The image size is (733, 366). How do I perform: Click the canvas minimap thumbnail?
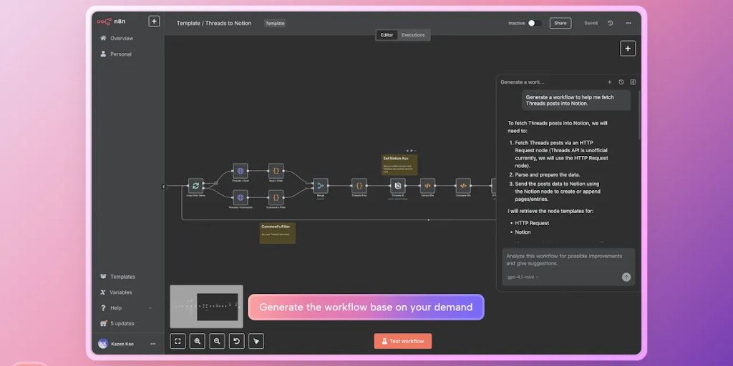click(x=206, y=306)
